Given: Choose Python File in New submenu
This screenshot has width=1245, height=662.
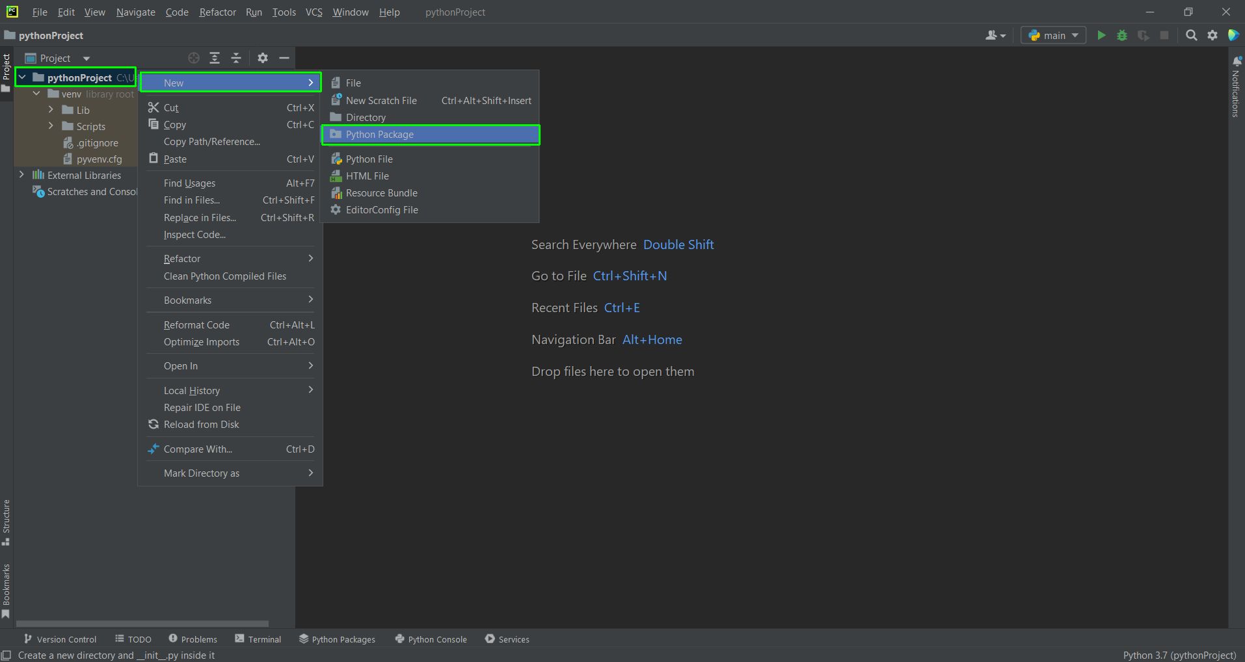Looking at the screenshot, I should click(x=430, y=159).
